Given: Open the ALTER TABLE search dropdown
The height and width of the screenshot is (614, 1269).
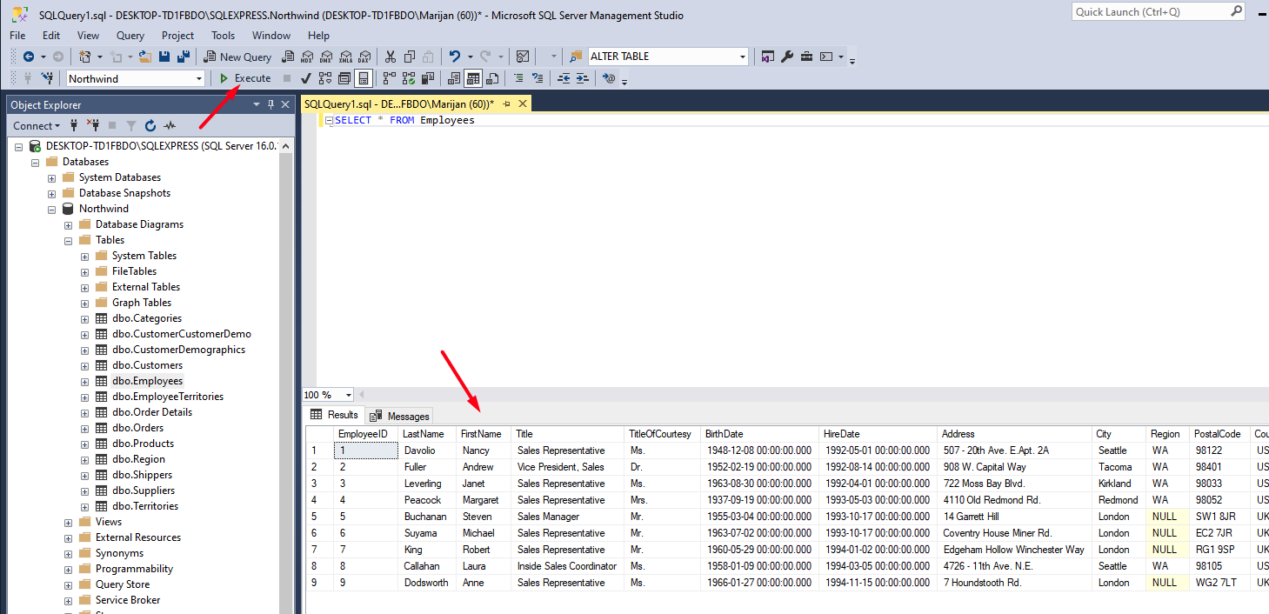Looking at the screenshot, I should [x=743, y=57].
